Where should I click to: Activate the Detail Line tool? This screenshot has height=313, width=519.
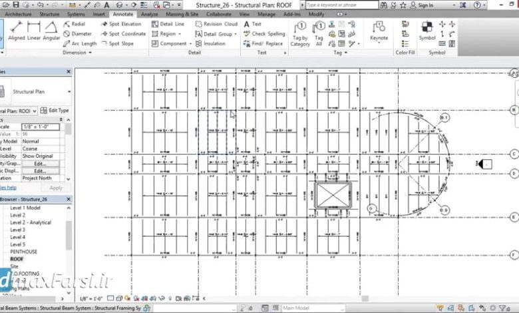[x=168, y=24]
